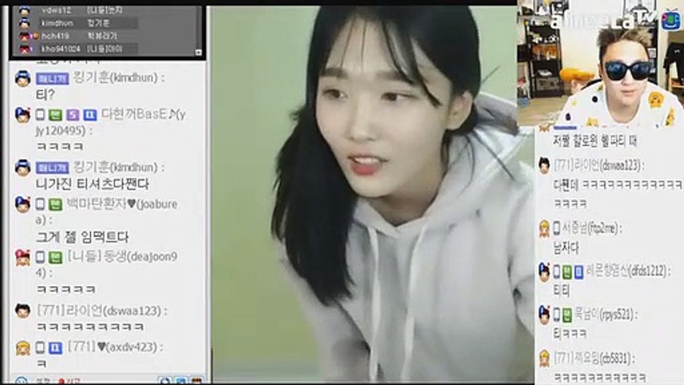Click the message '남자다' in right chat
Screen dimensions: 684x385
click(x=566, y=248)
